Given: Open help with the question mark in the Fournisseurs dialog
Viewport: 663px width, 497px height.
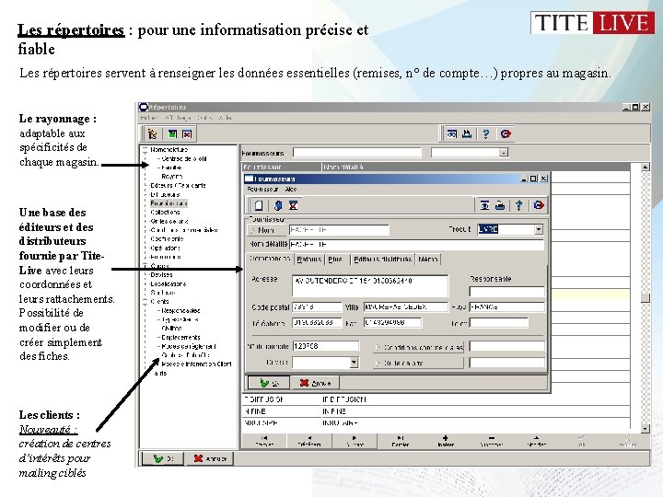Looking at the screenshot, I should pyautogui.click(x=518, y=205).
